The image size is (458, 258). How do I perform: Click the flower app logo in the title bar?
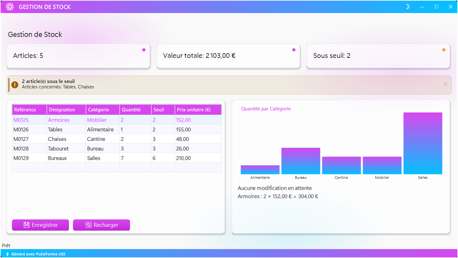click(10, 7)
